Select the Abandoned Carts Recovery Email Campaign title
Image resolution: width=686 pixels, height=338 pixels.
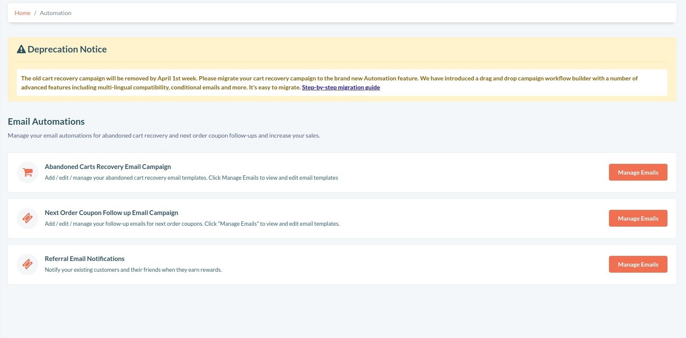pyautogui.click(x=108, y=167)
